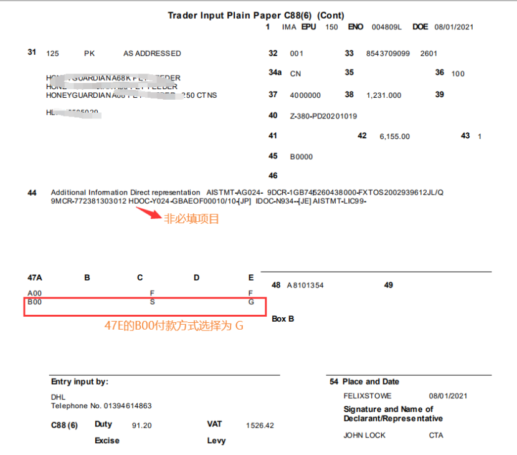Click the declarant name JOHN LOCK

(364, 435)
